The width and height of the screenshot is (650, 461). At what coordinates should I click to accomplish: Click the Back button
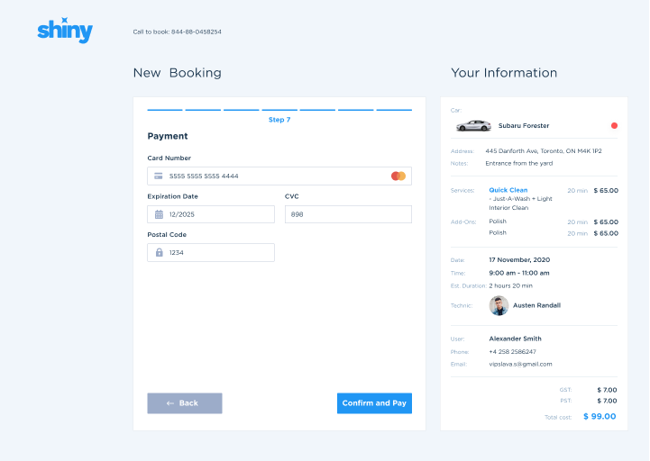pos(185,403)
